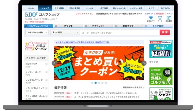Select ラウンド用品・ボール category text
The width and height of the screenshot is (196, 110).
(35, 96)
